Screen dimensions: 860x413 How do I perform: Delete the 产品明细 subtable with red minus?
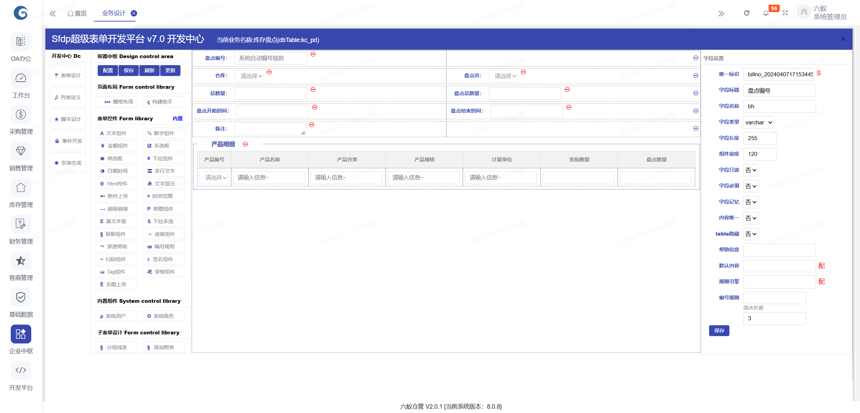click(246, 144)
